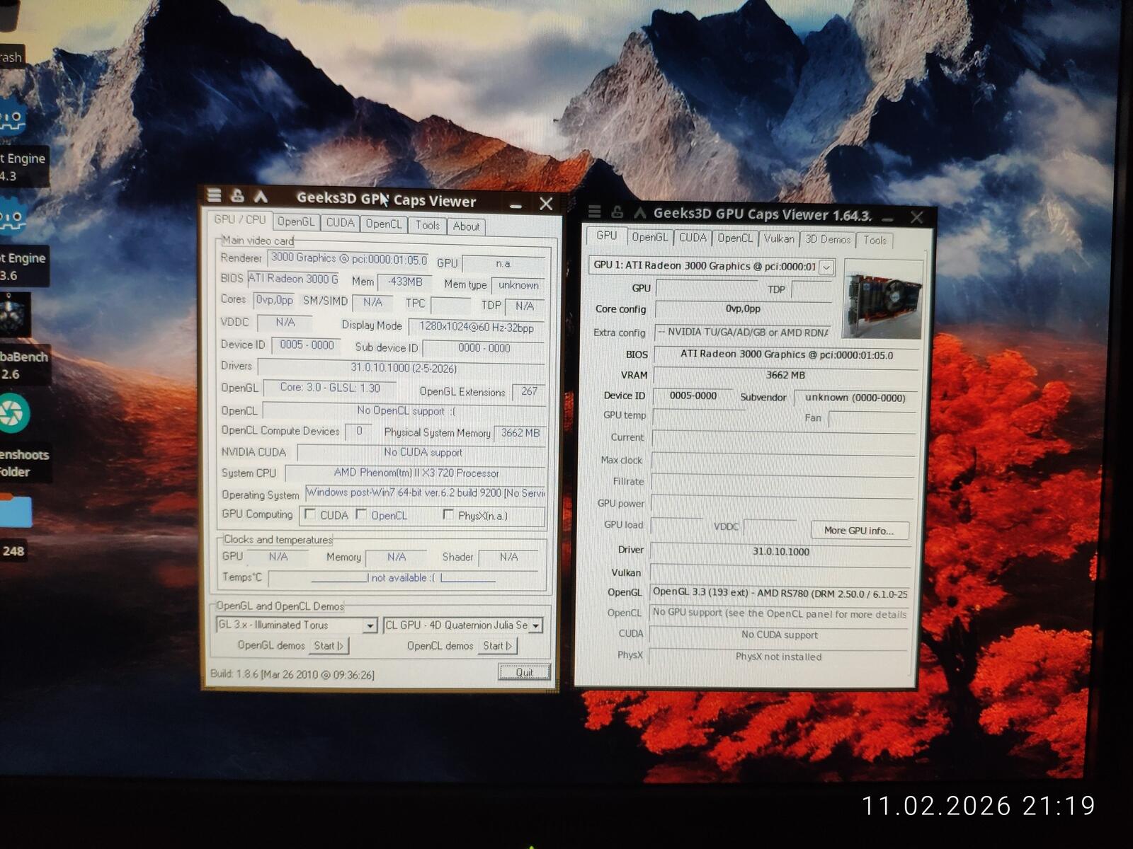
Task: Click shade-up arrow icon in Build 1.8.6 window title bar
Action: click(261, 196)
